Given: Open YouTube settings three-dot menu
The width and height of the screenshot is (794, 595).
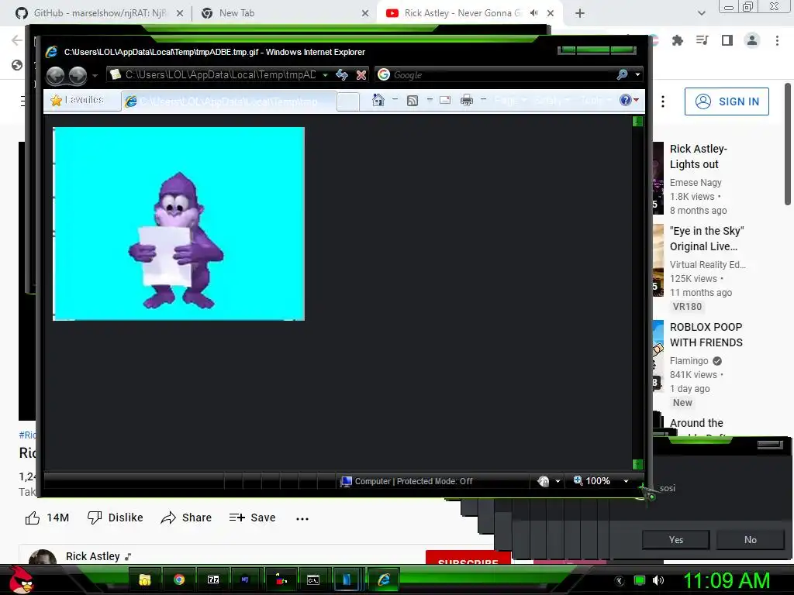Looking at the screenshot, I should (663, 101).
